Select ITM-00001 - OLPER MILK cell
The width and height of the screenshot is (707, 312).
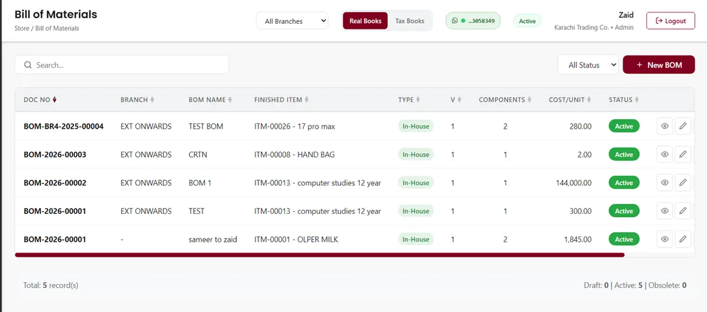tap(296, 239)
